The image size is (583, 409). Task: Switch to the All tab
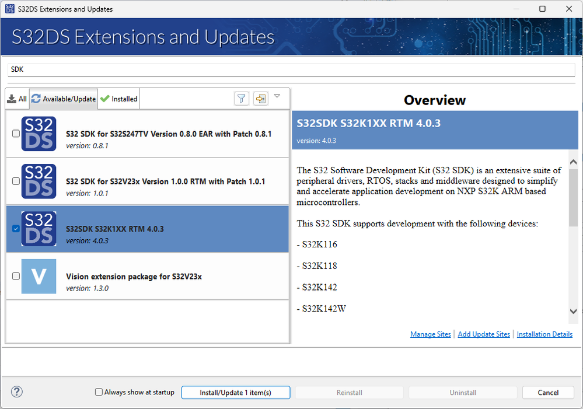click(x=18, y=99)
